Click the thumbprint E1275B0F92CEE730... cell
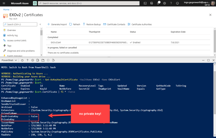The width and height of the screenshot is (216, 138). (108, 42)
